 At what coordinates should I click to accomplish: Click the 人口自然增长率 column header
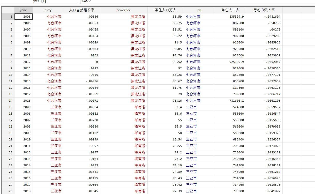tap(82, 10)
